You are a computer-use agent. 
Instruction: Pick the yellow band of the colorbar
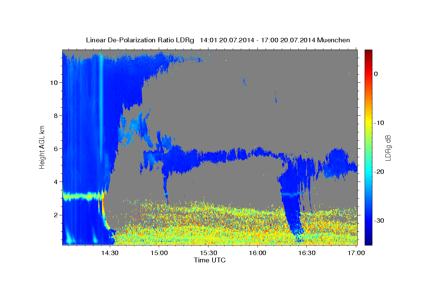click(x=368, y=123)
